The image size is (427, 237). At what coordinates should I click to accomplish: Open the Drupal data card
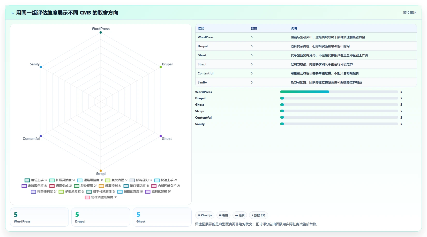[101, 217]
